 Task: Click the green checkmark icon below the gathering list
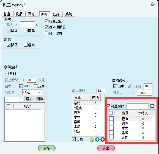[x=92, y=139]
